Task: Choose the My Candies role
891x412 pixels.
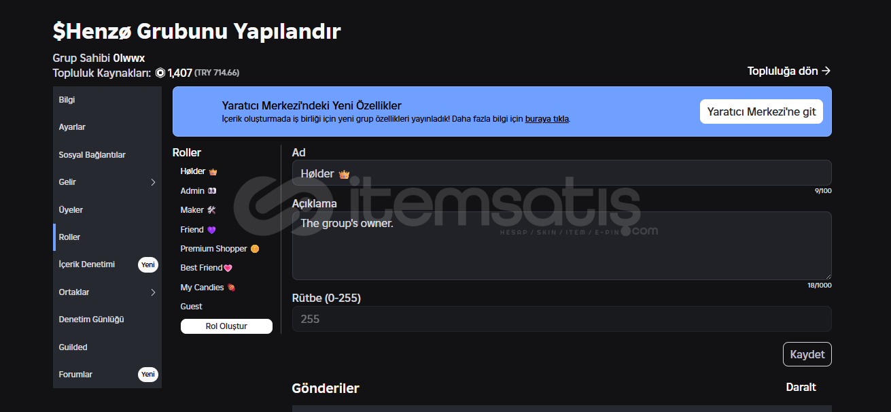Action: coord(208,288)
